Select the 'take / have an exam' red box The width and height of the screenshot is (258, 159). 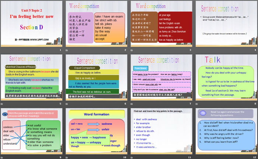(110, 28)
